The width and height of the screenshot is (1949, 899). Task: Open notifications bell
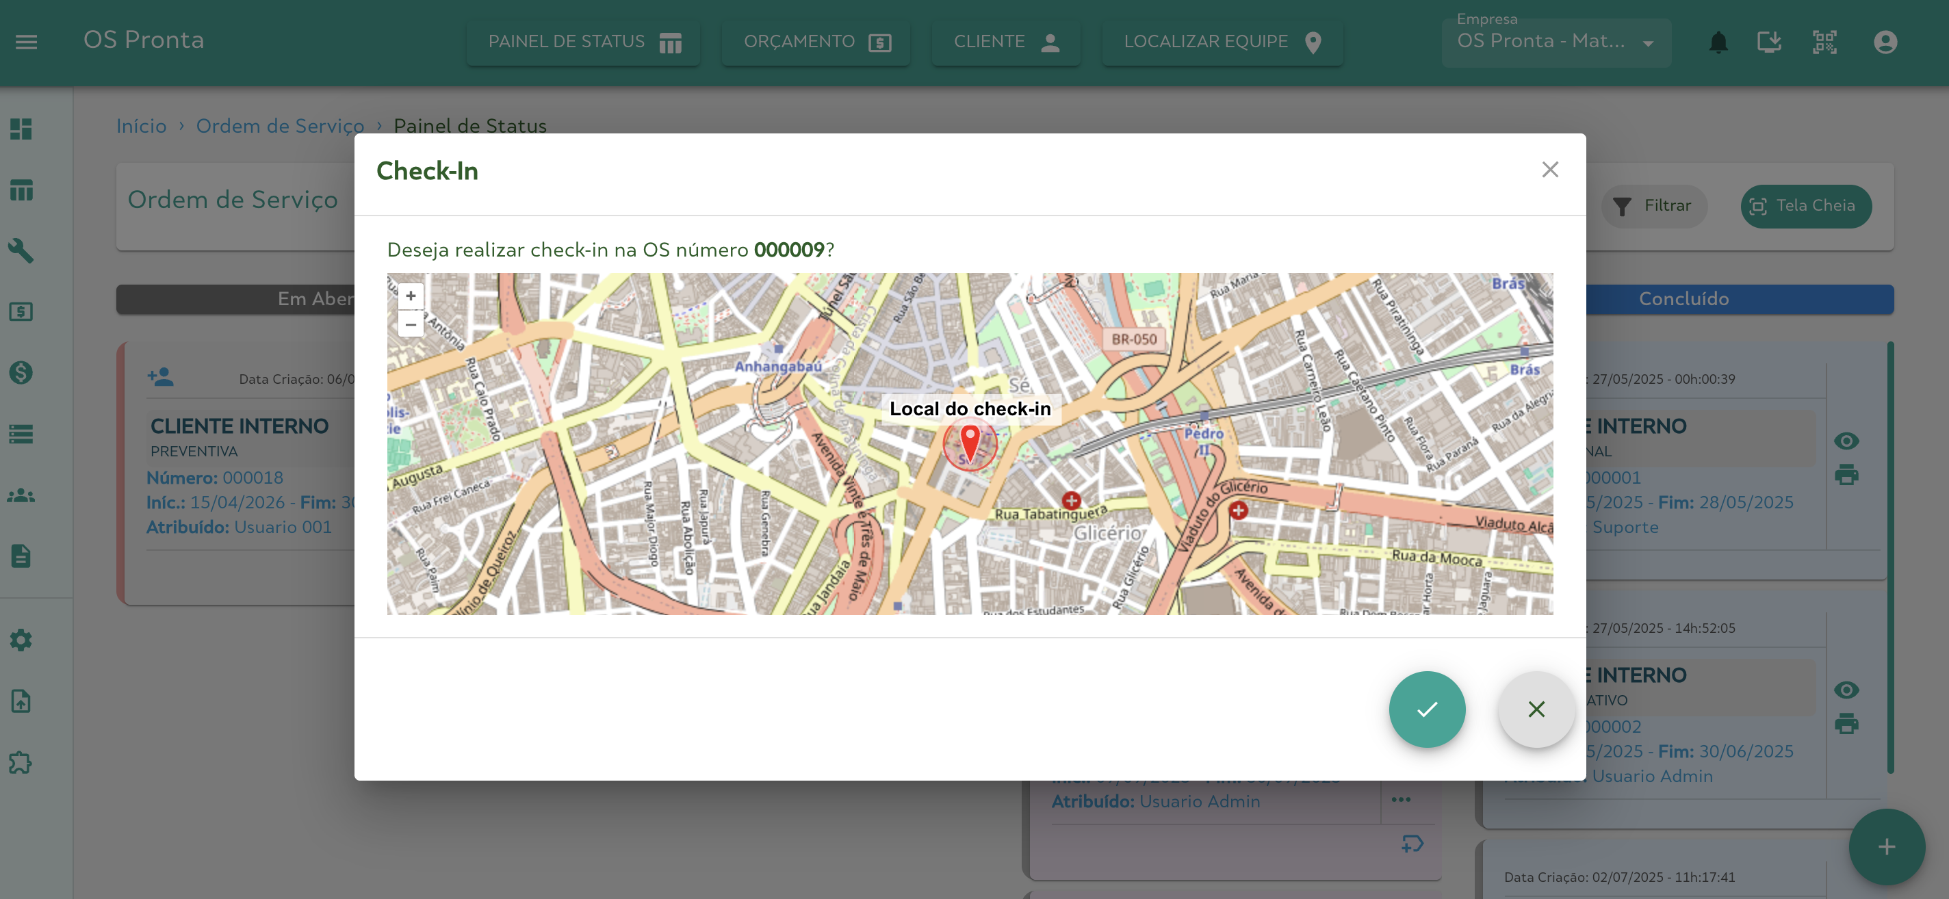tap(1718, 42)
